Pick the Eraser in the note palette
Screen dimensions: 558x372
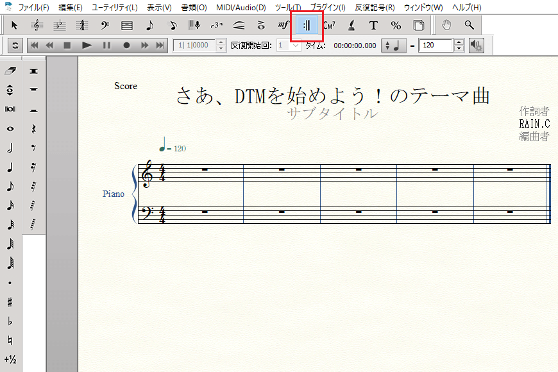click(x=10, y=70)
